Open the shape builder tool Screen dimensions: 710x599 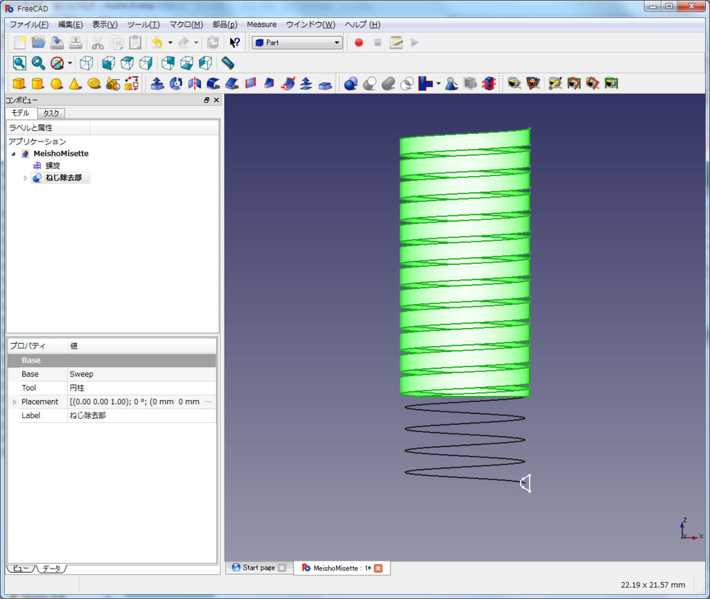click(x=131, y=83)
